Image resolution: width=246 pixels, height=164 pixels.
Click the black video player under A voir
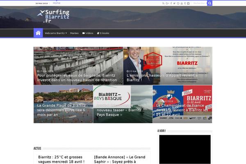tap(185, 149)
